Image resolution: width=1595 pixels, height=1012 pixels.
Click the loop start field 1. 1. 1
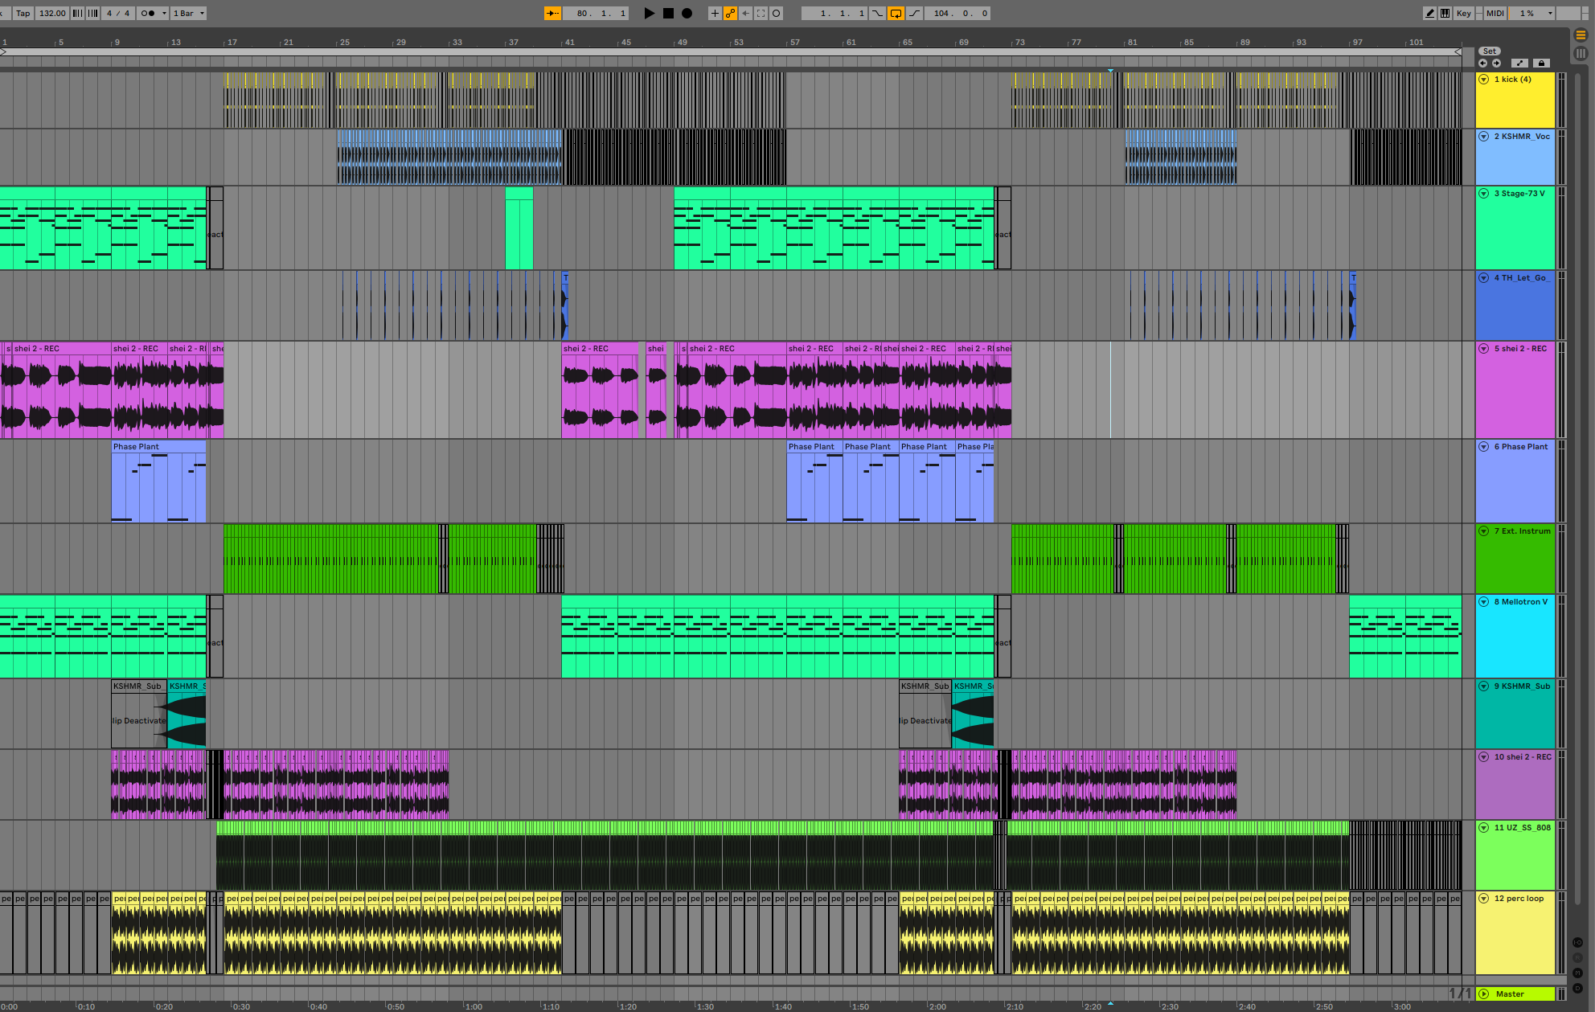pos(834,14)
